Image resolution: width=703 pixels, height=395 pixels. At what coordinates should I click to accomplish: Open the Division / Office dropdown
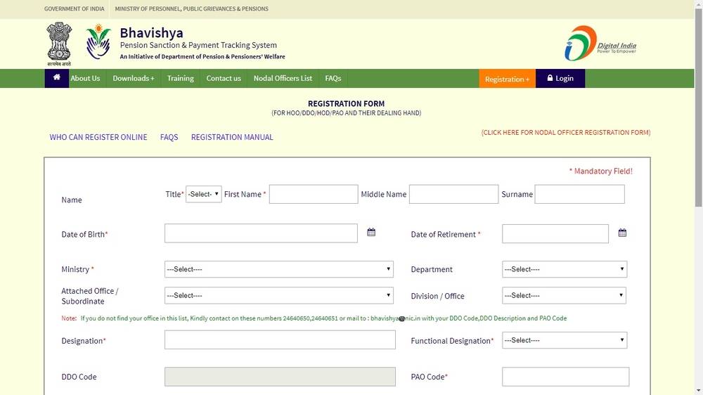(x=564, y=295)
